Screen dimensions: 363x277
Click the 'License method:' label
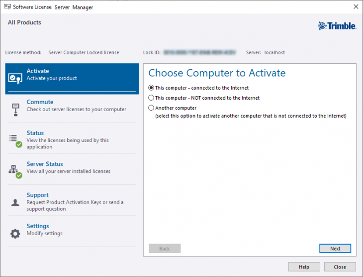coord(23,52)
